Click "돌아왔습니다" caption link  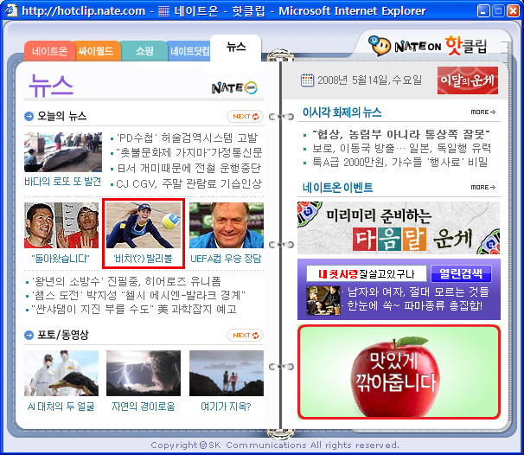point(61,259)
